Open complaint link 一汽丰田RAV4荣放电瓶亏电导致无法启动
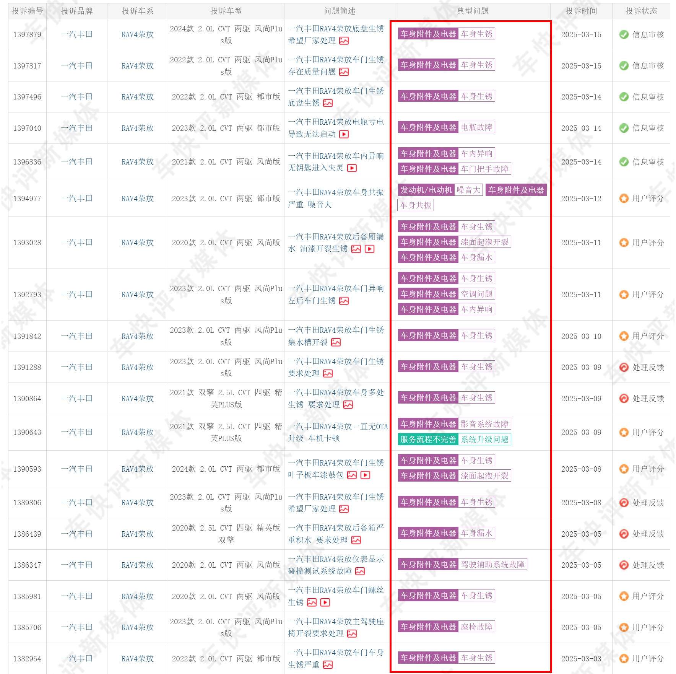This screenshot has height=674, width=676. [336, 128]
